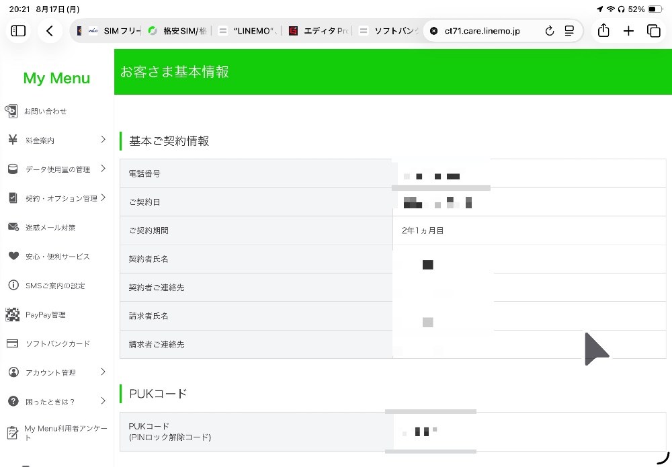Open the reader view icon in address bar
This screenshot has width=672, height=467.
(569, 31)
